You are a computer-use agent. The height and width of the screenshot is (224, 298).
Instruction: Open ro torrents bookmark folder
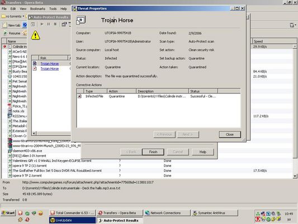point(13,16)
